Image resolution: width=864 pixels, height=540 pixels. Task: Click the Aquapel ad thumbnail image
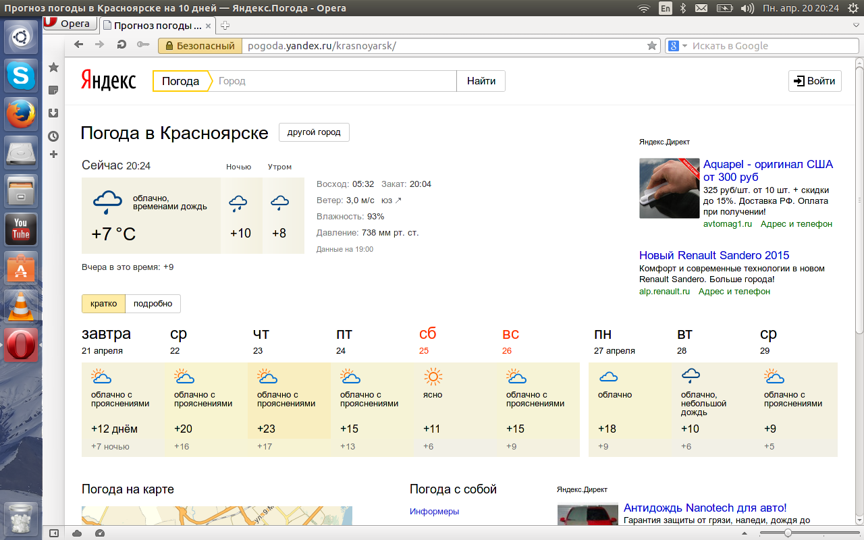point(670,188)
